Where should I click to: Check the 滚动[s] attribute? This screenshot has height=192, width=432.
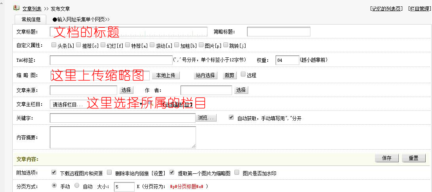click(152, 45)
